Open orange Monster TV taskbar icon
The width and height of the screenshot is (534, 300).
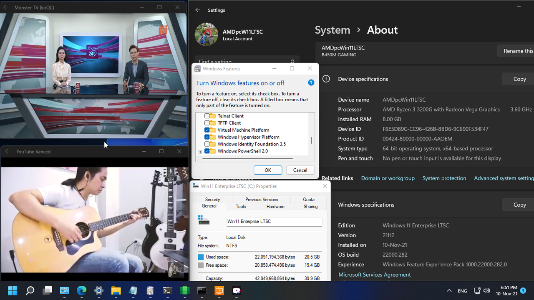pos(219,290)
